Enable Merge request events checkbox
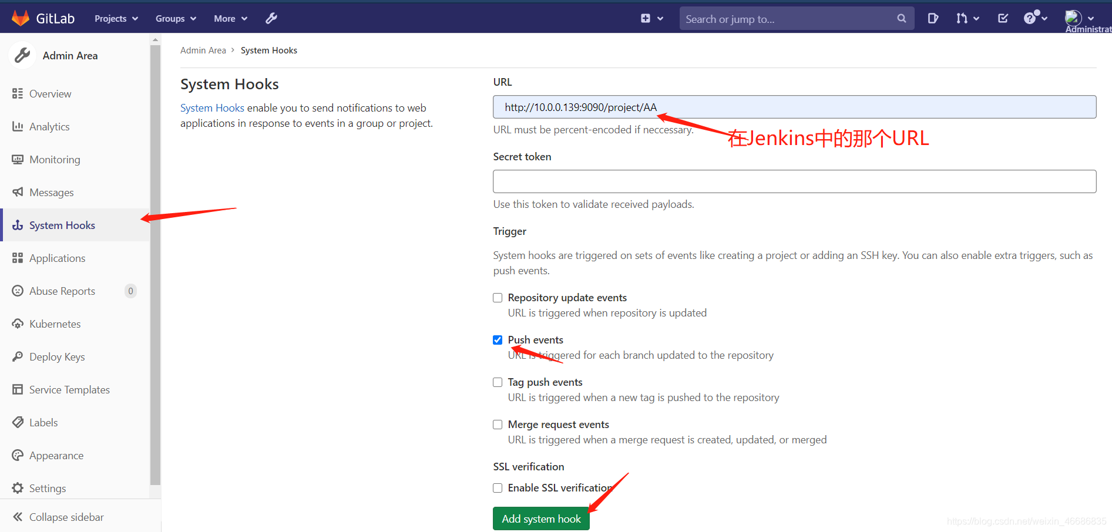This screenshot has width=1112, height=532. (498, 425)
